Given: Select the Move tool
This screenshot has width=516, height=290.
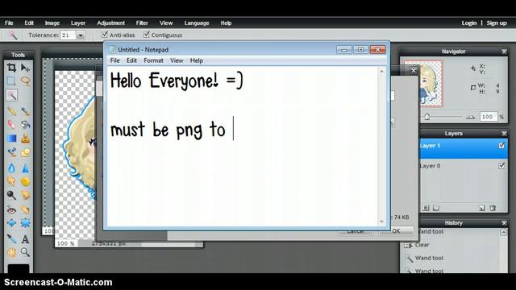Looking at the screenshot, I should point(25,68).
